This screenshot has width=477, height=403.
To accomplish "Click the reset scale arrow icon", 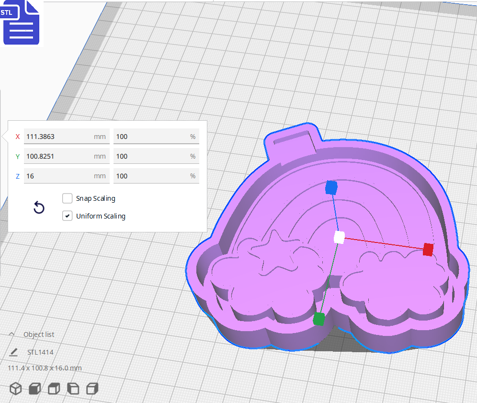I will (39, 208).
